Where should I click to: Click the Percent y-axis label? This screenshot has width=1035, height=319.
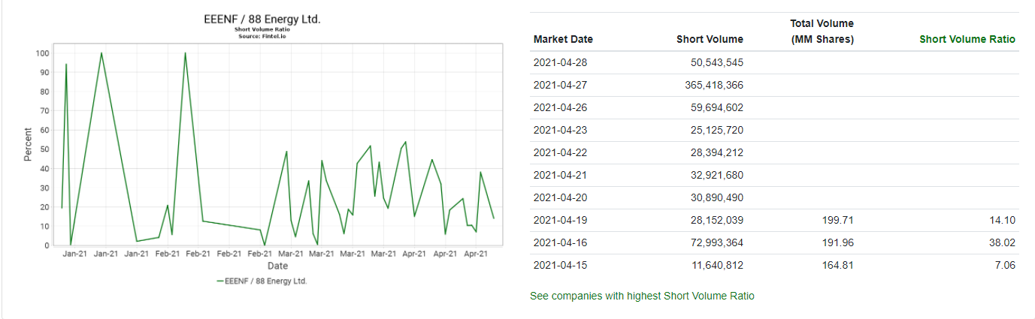28,144
